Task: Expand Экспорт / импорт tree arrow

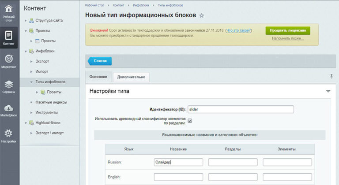Action: (31, 133)
